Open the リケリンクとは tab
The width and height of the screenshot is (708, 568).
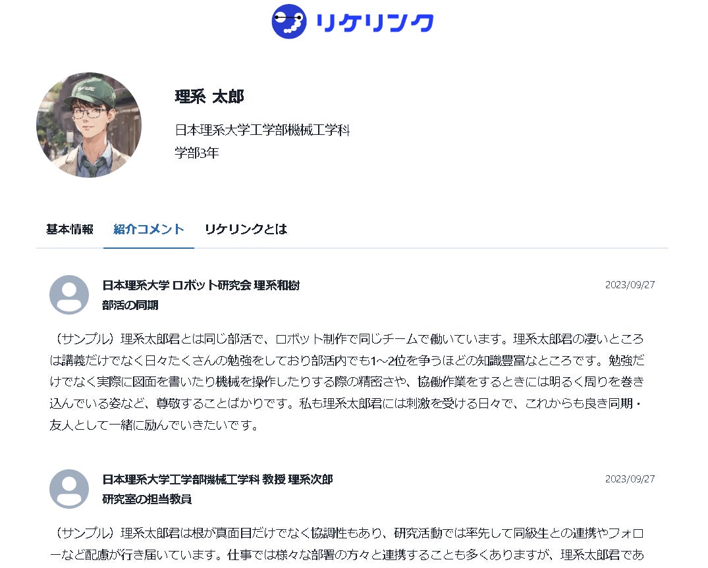coord(246,229)
